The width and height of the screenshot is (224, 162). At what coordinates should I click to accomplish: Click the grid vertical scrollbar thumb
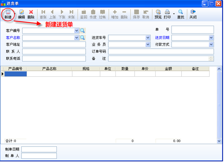219,105
